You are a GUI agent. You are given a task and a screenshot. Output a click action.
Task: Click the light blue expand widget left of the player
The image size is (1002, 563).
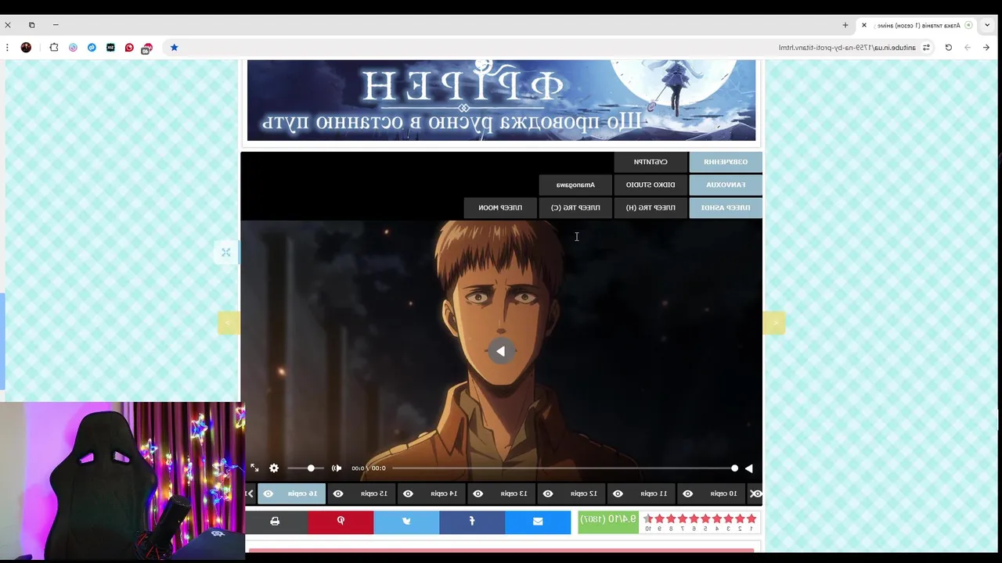point(225,252)
